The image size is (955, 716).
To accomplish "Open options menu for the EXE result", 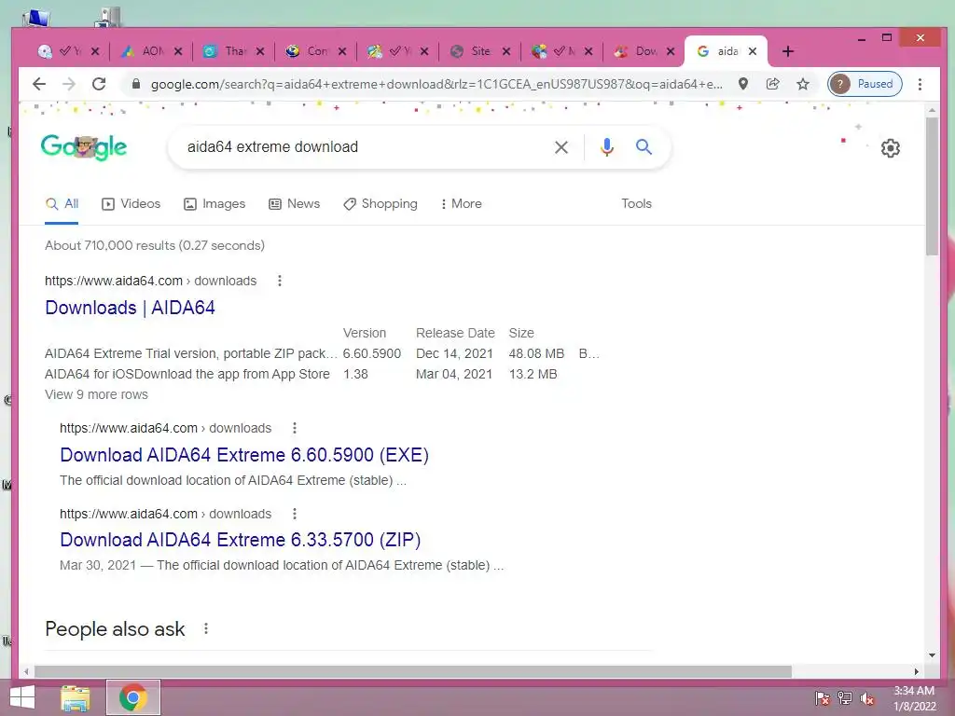I will (x=295, y=428).
